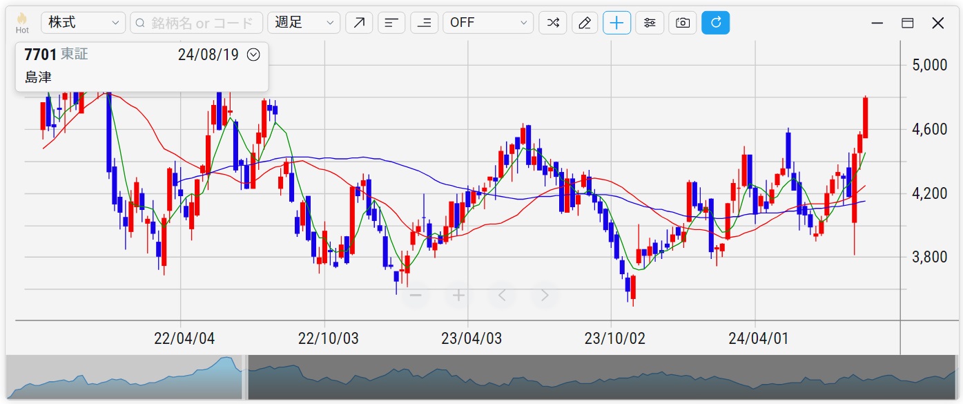Take chart snapshot with camera icon
Viewport: 963px width, 404px height.
pyautogui.click(x=683, y=23)
